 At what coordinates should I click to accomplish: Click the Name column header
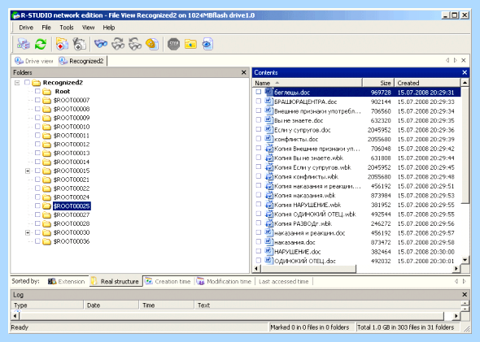point(308,83)
